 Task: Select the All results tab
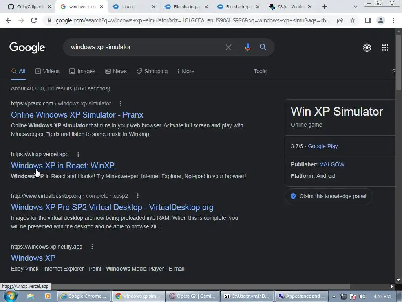coord(18,71)
